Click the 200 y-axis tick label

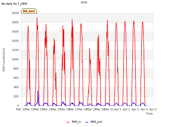pyautogui.click(x=16, y=96)
